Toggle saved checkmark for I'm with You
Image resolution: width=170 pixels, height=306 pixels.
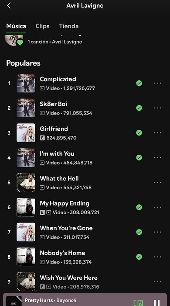139,157
